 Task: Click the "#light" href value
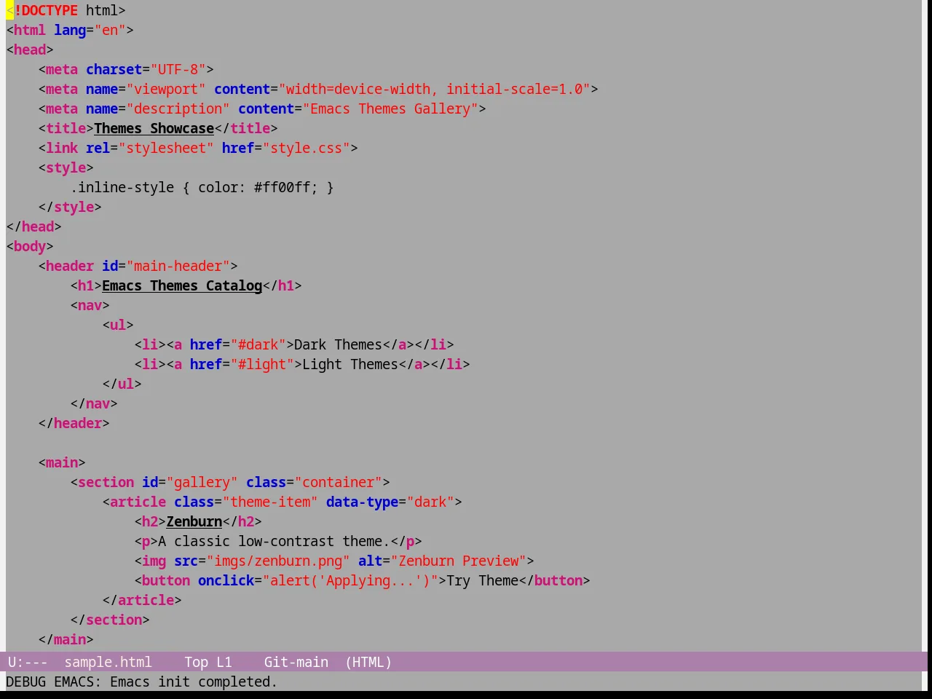(x=262, y=364)
